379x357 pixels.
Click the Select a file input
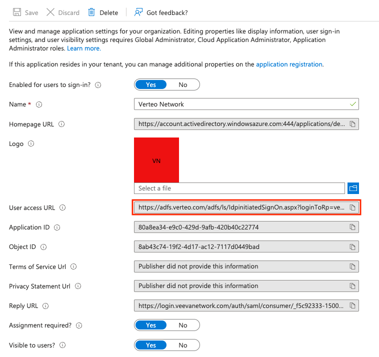[239, 188]
